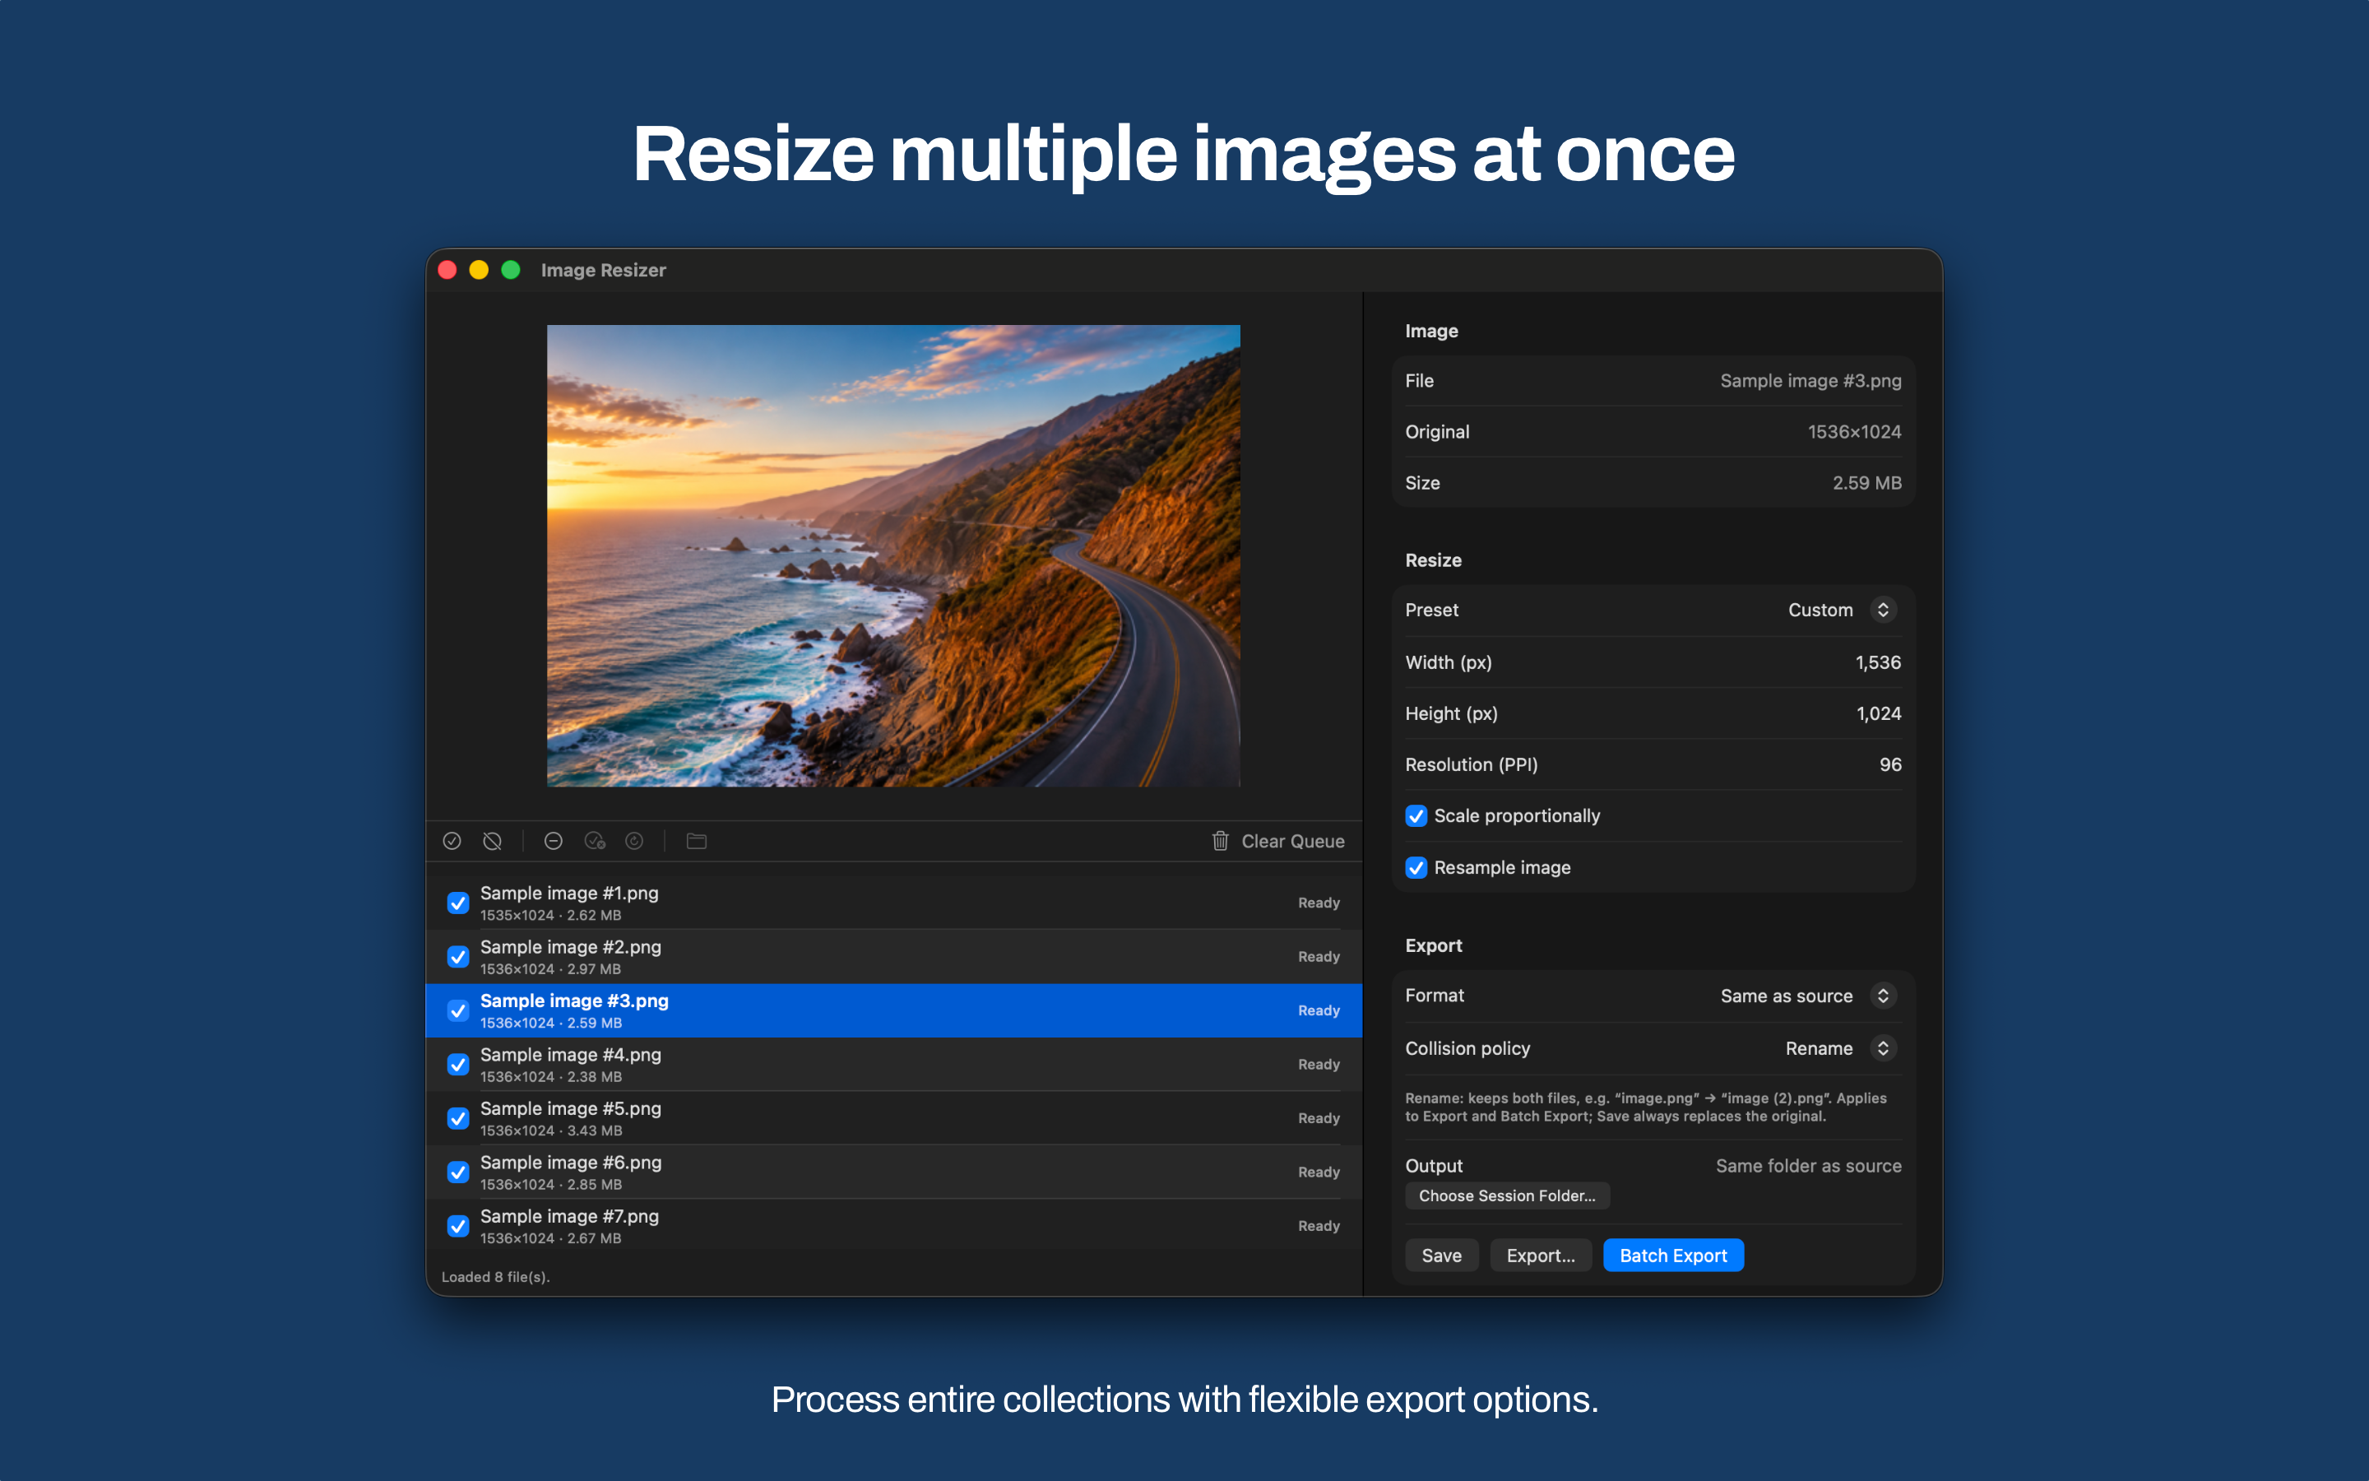This screenshot has width=2369, height=1481.
Task: Click the green zoom window button
Action: pyautogui.click(x=510, y=271)
